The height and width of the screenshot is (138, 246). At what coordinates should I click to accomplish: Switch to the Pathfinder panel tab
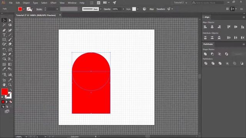pyautogui.click(x=208, y=44)
